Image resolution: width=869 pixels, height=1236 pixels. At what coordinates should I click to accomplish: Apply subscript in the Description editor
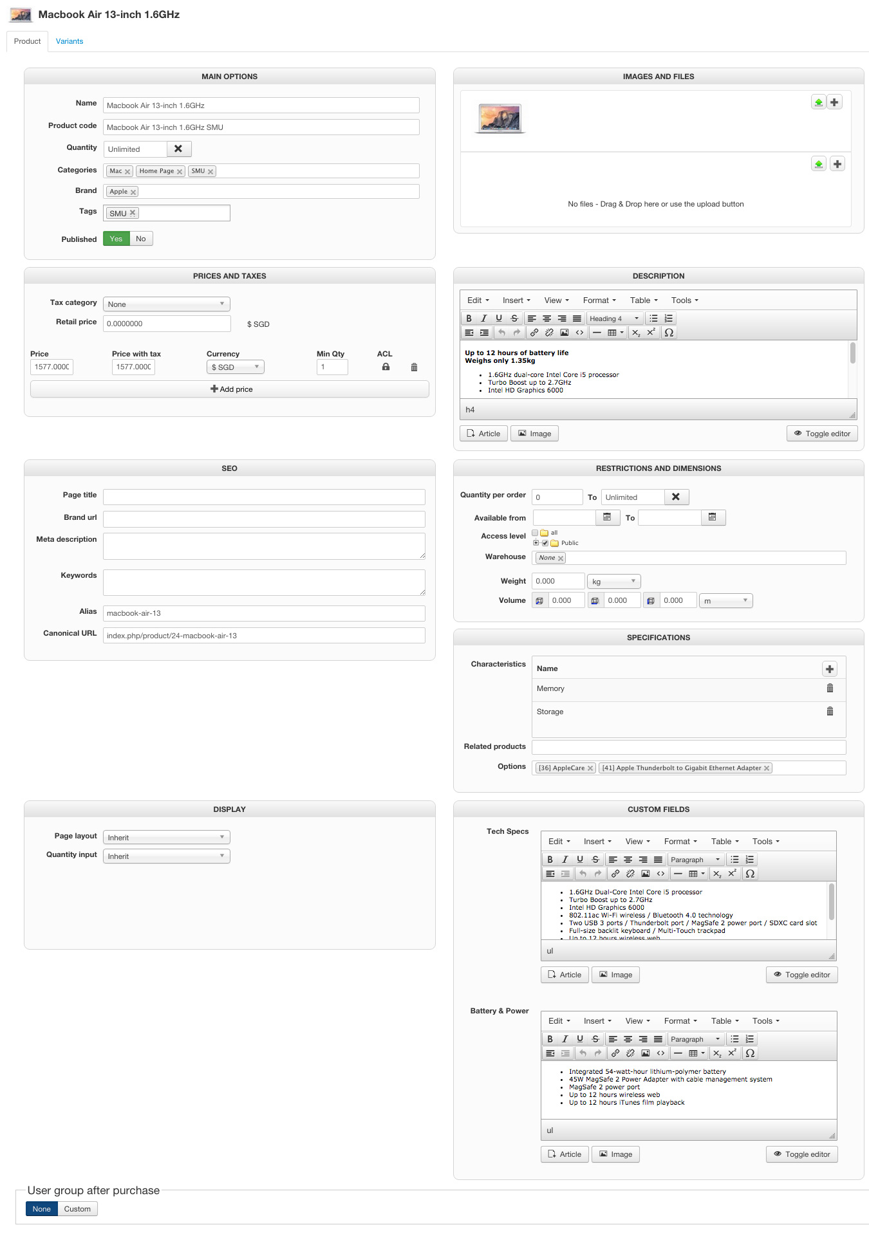tap(636, 333)
